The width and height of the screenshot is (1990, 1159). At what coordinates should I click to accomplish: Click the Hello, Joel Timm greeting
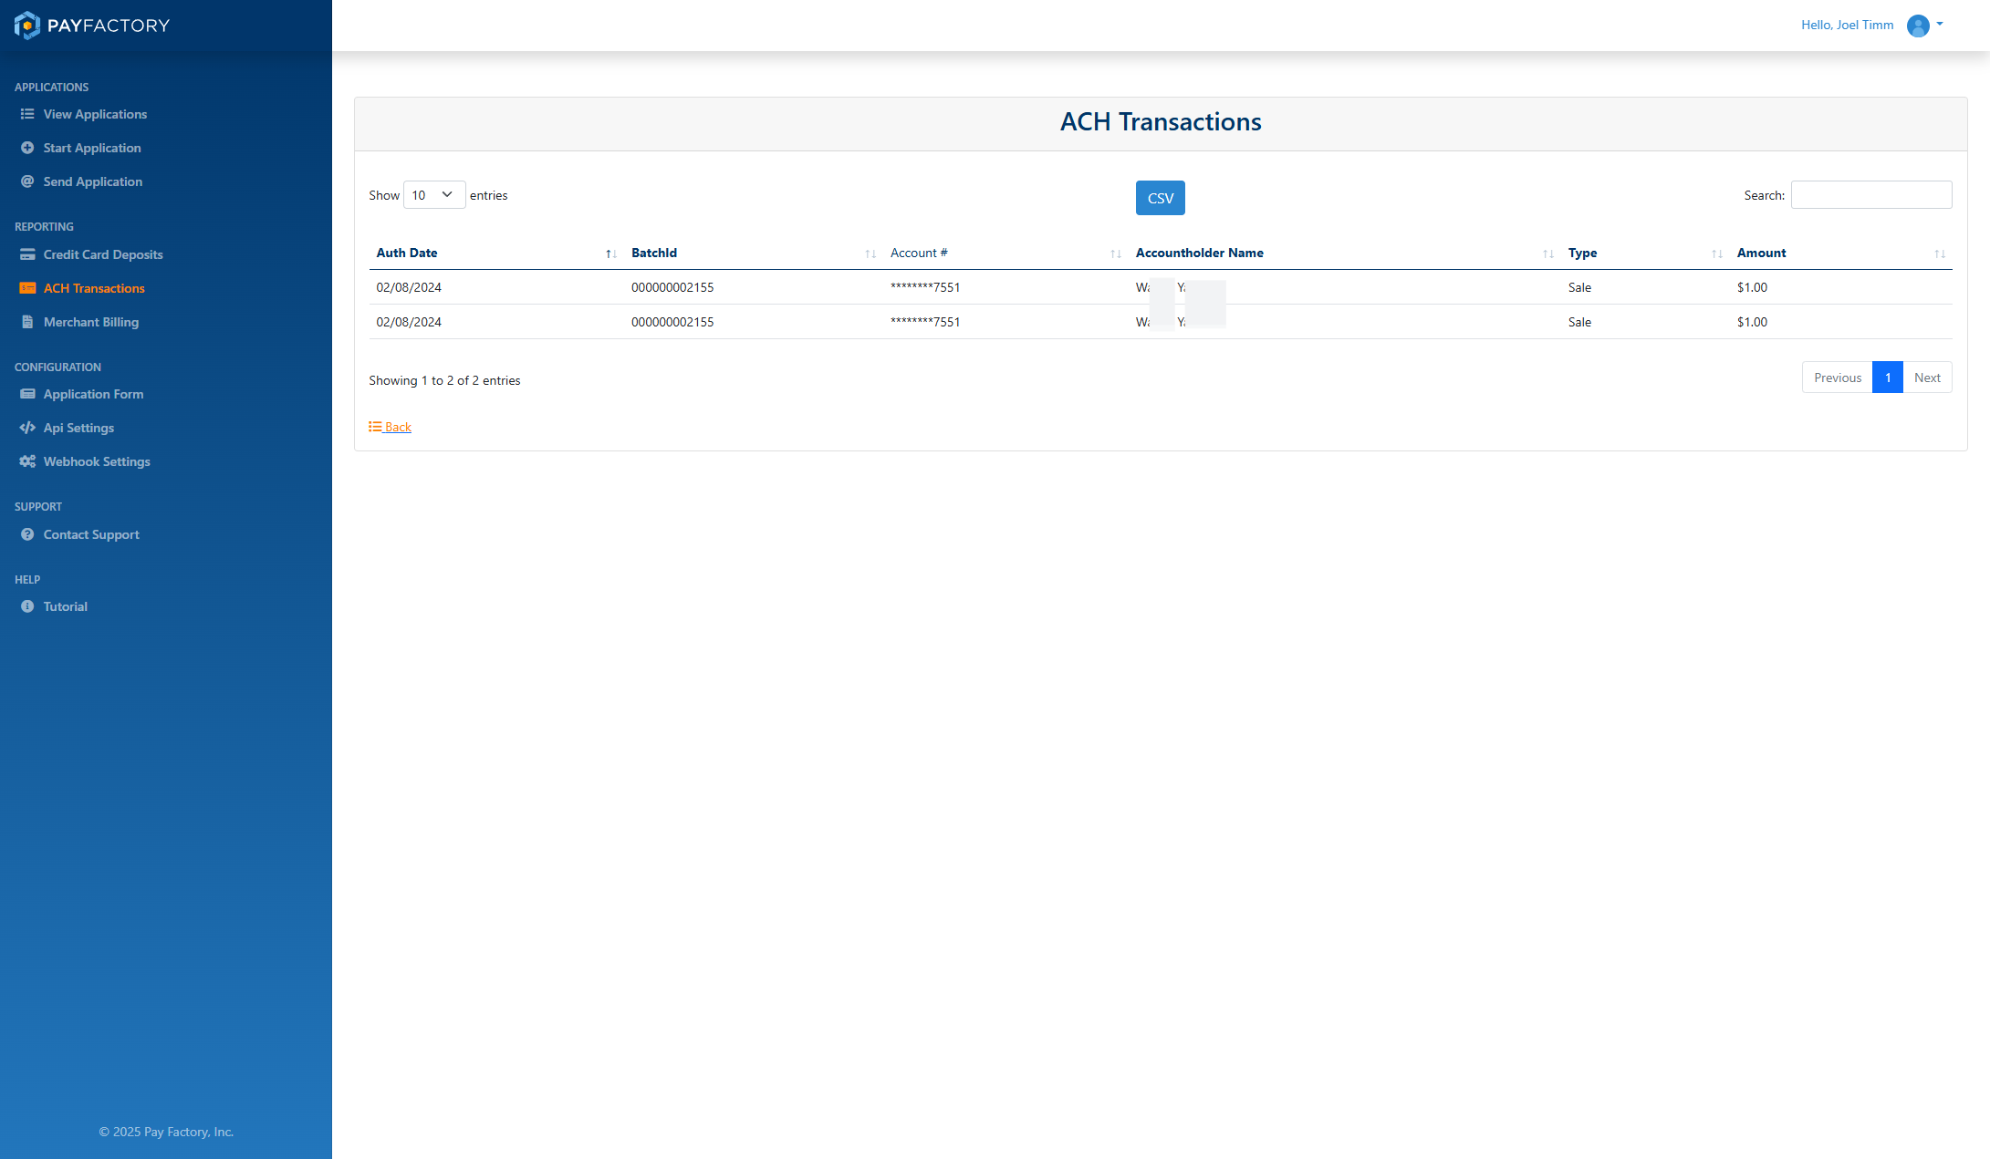coord(1847,26)
